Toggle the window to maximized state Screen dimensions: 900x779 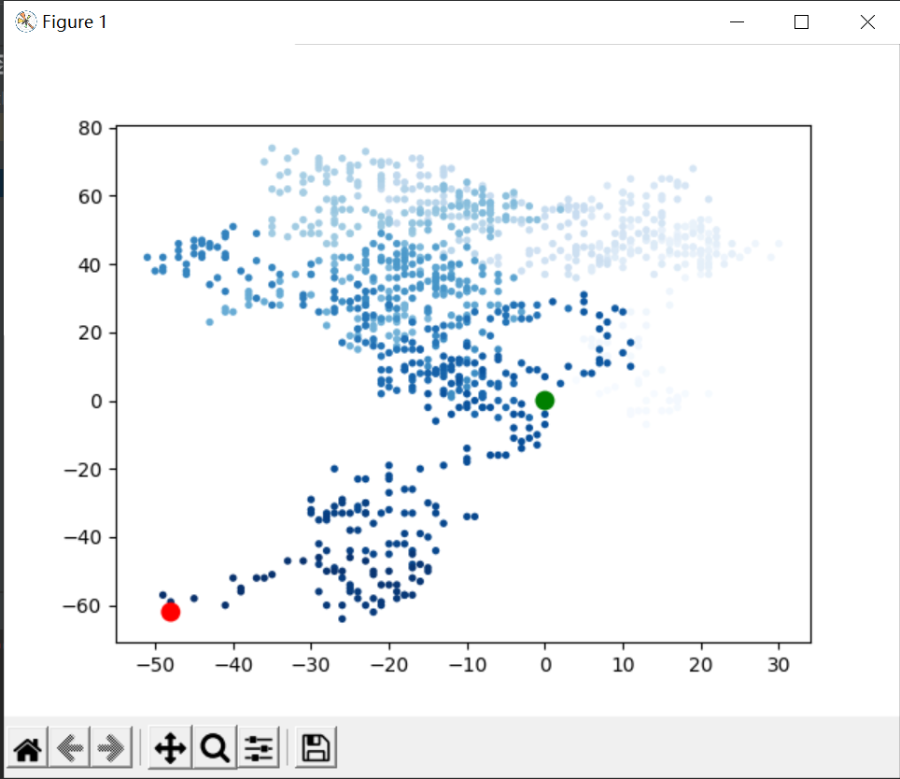(799, 21)
